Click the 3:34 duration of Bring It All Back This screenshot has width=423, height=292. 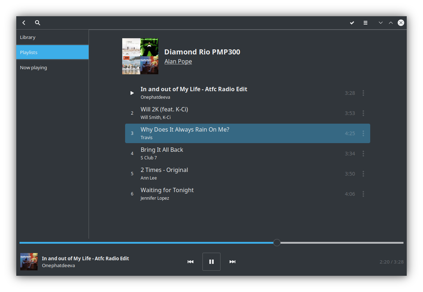pyautogui.click(x=350, y=154)
